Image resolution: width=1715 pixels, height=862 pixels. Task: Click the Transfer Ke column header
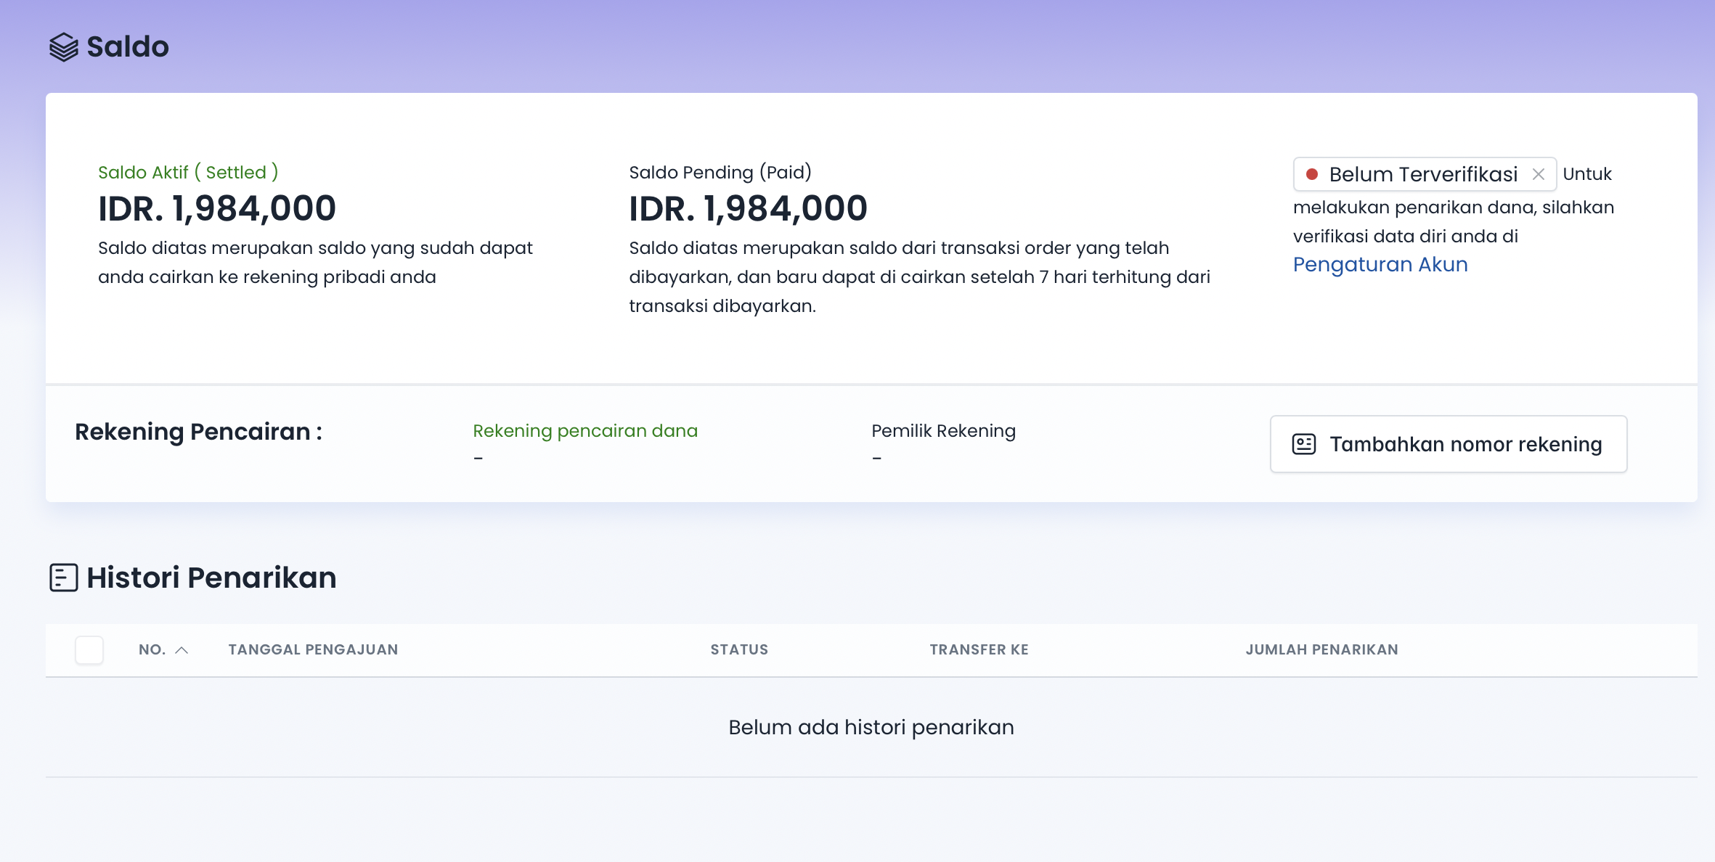[x=979, y=650]
